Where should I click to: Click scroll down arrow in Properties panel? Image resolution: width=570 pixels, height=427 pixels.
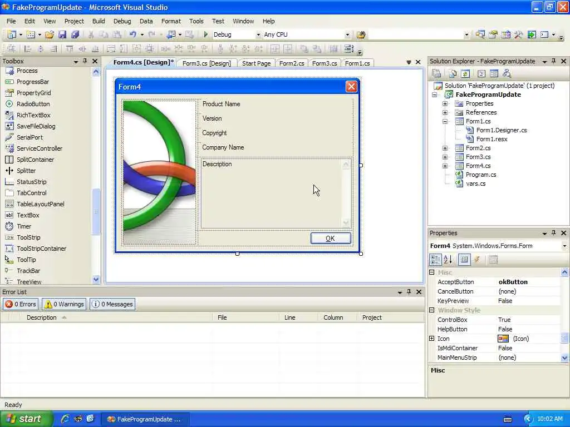[x=564, y=358]
